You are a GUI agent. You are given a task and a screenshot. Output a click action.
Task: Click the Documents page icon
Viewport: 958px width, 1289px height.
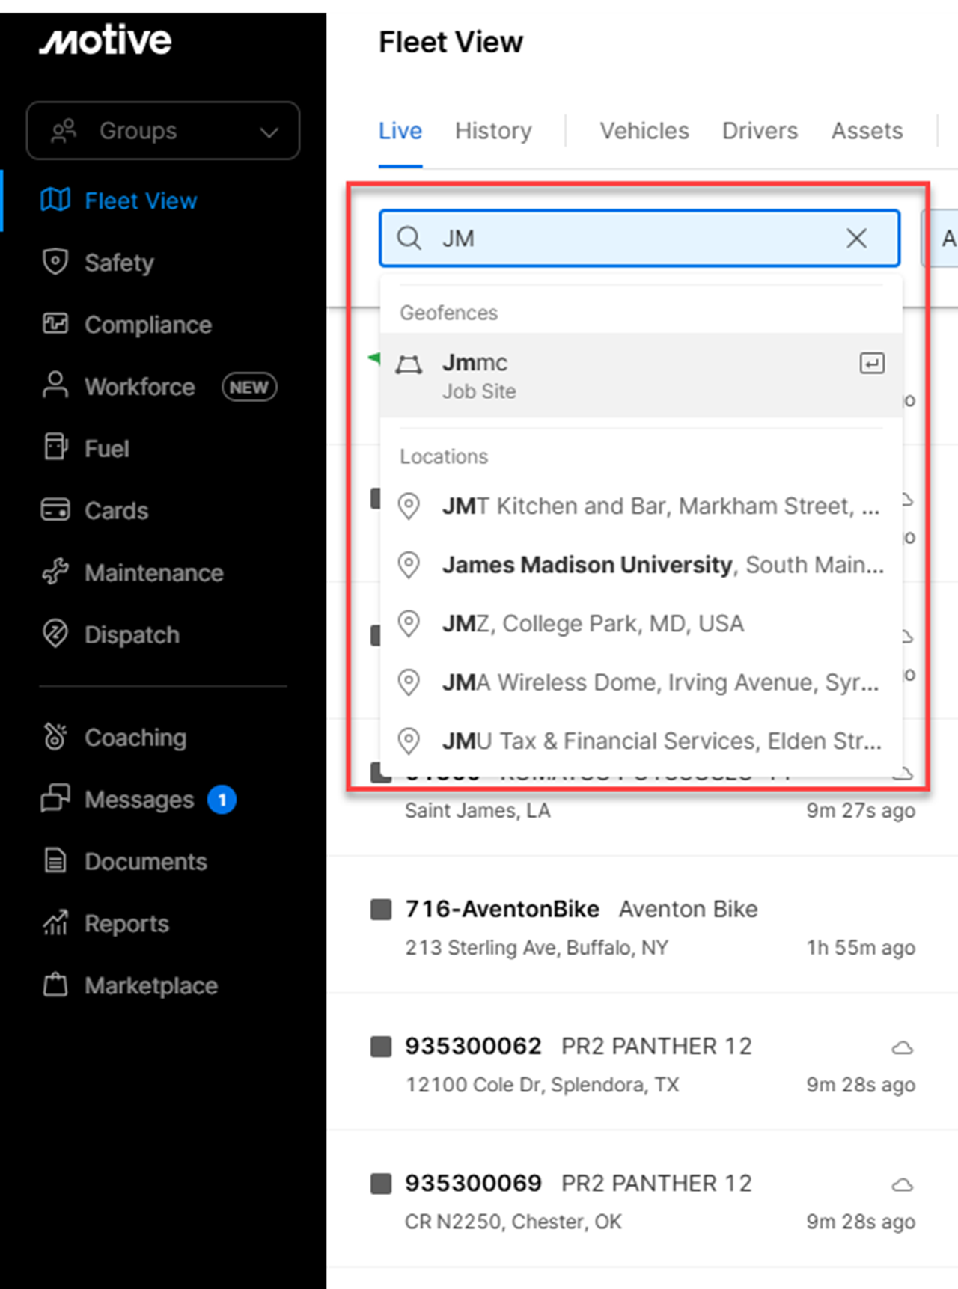[55, 860]
